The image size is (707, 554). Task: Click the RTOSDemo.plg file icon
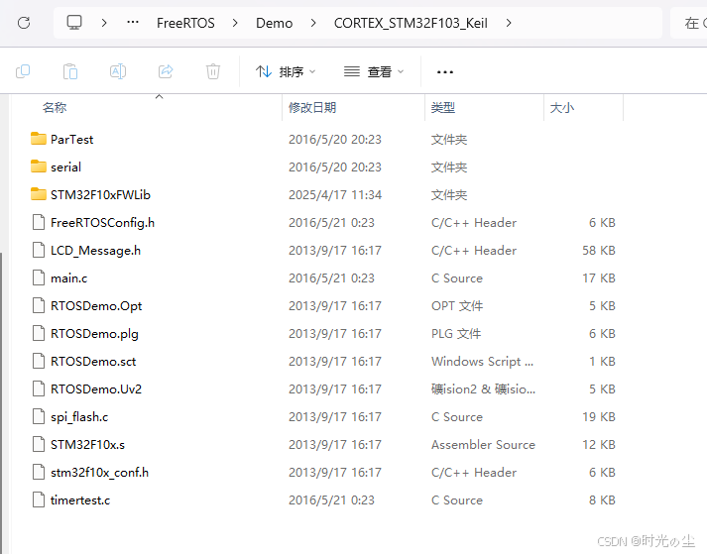coord(39,333)
